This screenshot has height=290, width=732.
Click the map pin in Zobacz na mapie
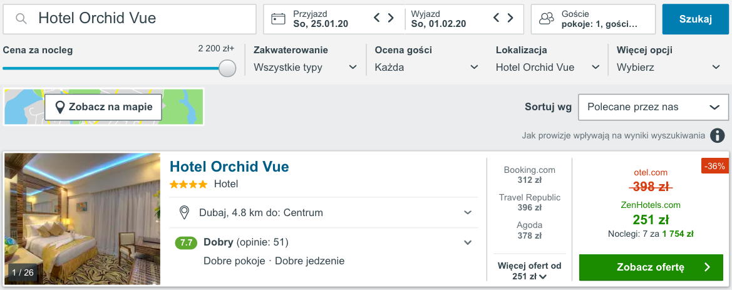[61, 107]
